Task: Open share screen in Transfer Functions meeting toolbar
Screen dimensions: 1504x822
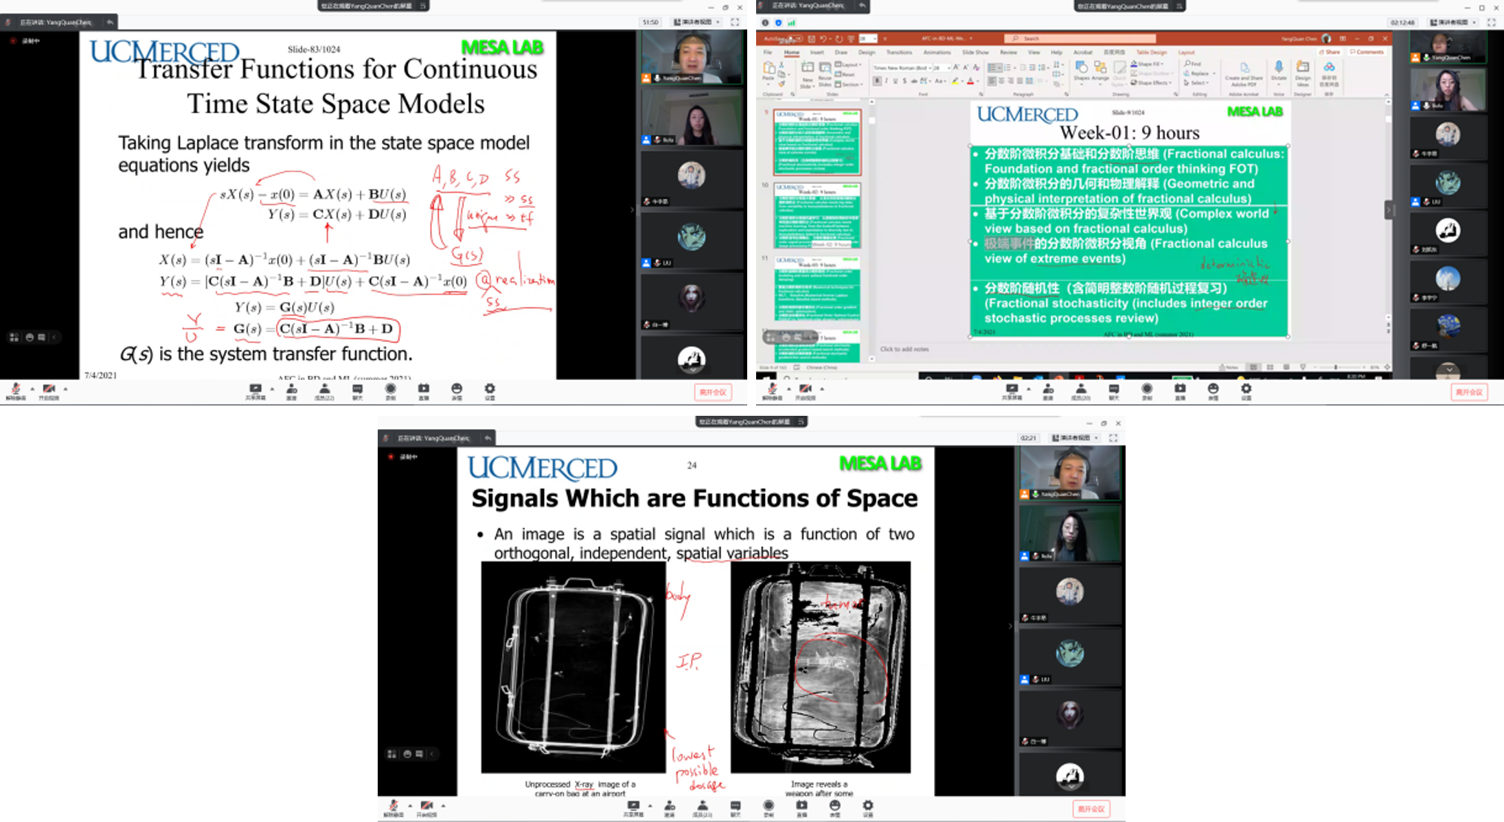Action: point(255,390)
